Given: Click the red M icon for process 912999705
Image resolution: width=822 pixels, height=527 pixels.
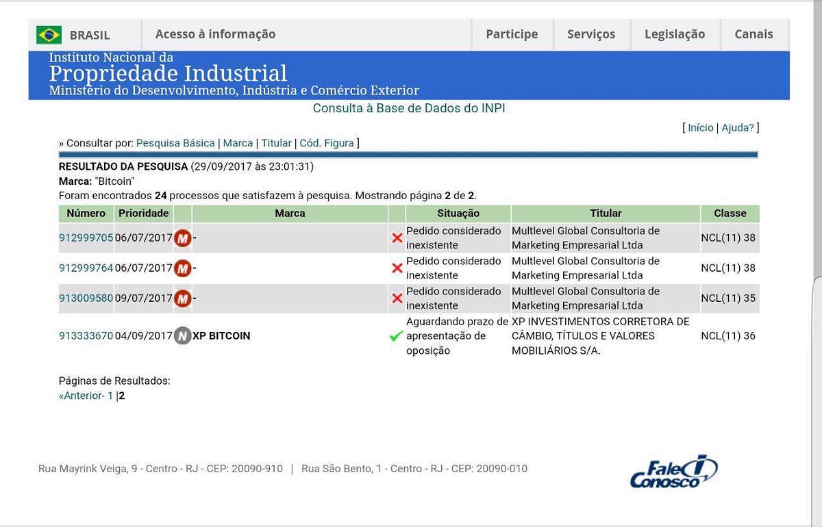Looking at the screenshot, I should (x=182, y=238).
